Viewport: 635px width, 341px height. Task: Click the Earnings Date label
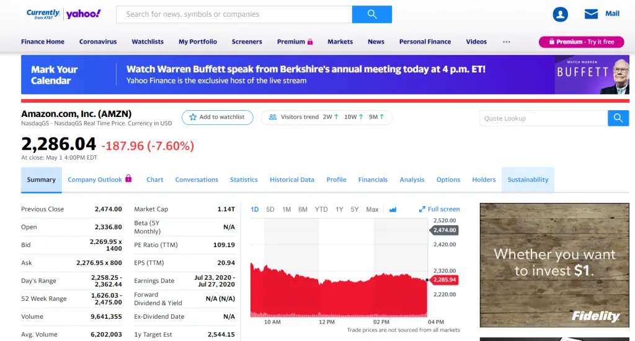[154, 280]
